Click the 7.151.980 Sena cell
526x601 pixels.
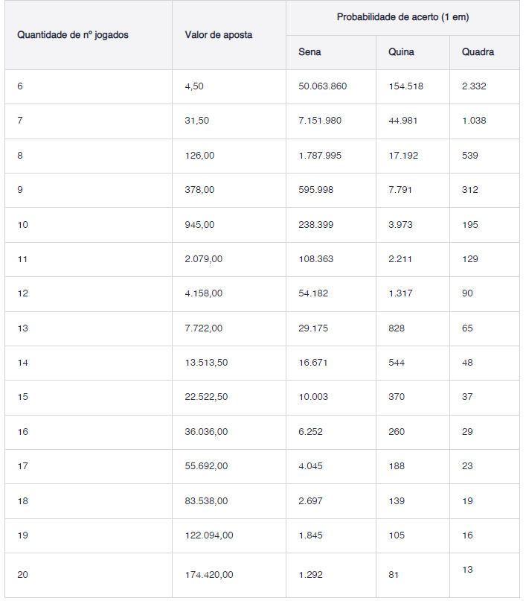click(x=320, y=121)
